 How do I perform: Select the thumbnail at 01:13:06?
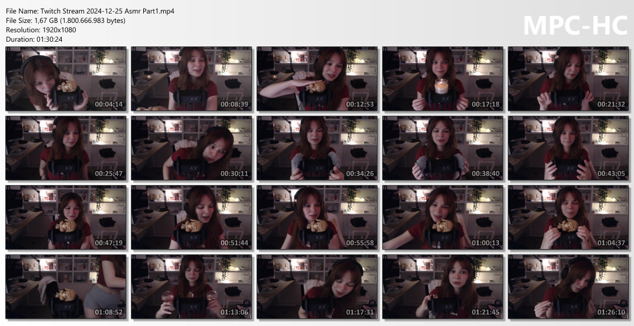191,286
